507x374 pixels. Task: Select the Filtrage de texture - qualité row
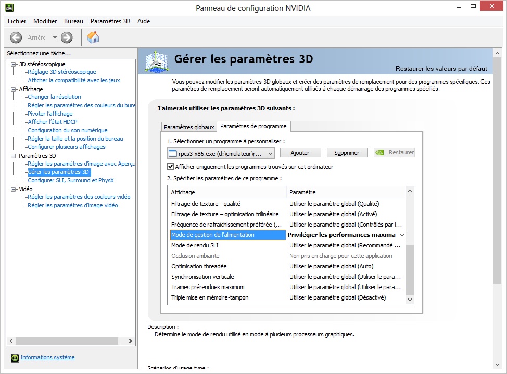click(287, 204)
